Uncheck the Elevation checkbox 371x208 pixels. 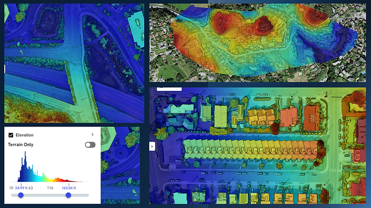tap(10, 135)
